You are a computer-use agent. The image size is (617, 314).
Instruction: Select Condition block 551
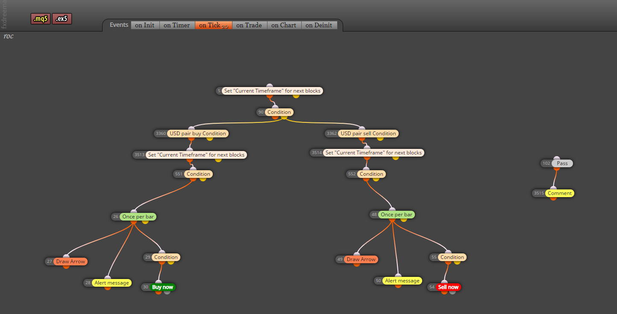coord(198,174)
